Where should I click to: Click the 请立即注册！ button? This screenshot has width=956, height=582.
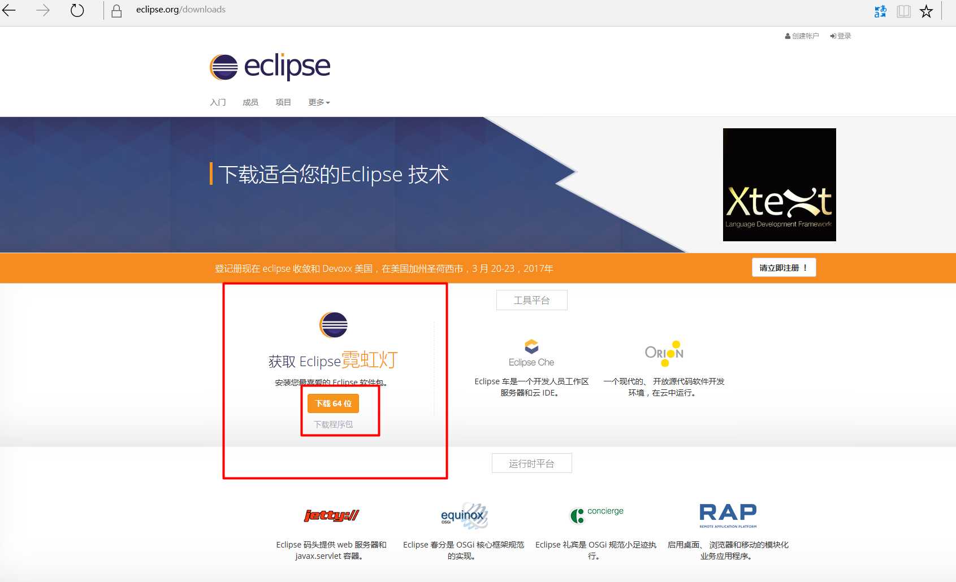[x=784, y=267]
